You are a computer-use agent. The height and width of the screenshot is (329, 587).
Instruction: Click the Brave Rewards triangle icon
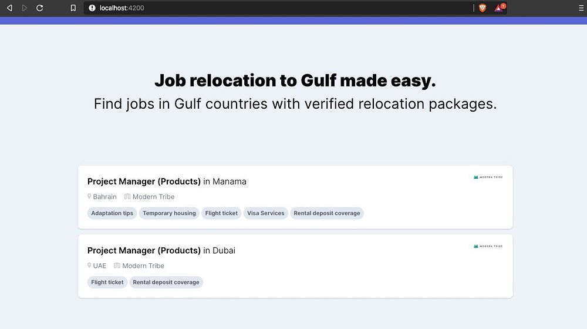pyautogui.click(x=499, y=8)
